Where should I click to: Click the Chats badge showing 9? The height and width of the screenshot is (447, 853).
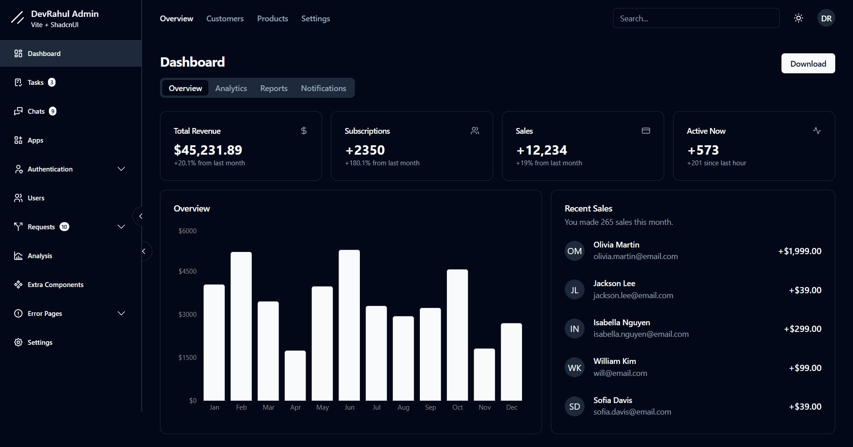52,111
